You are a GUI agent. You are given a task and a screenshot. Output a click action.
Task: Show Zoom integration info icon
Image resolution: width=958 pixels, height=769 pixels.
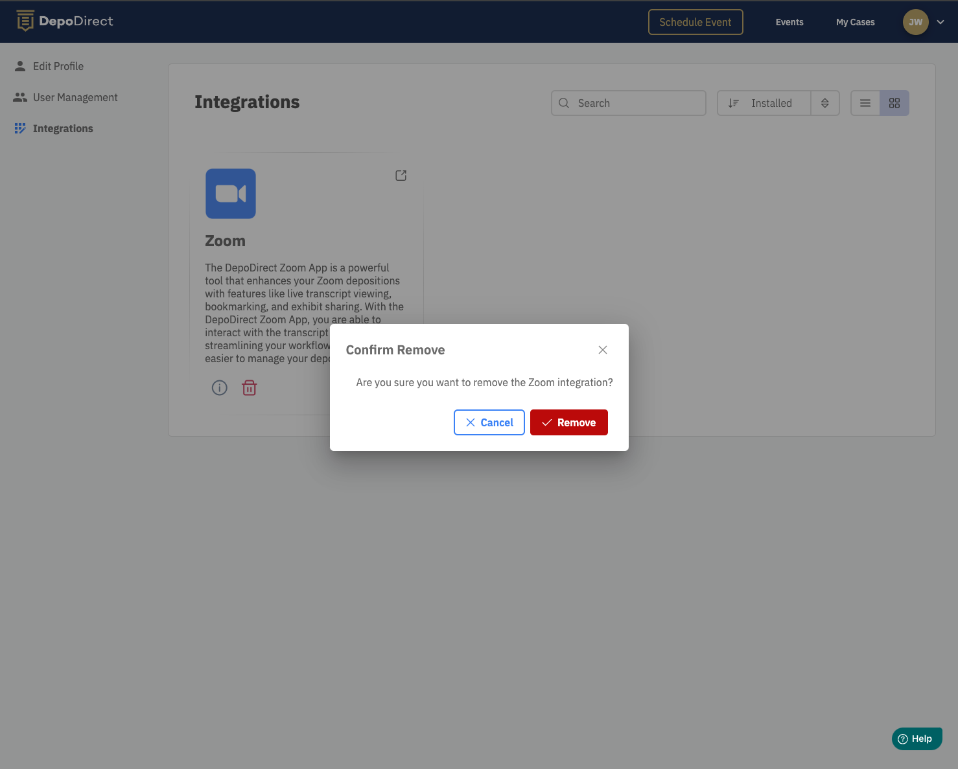(220, 388)
